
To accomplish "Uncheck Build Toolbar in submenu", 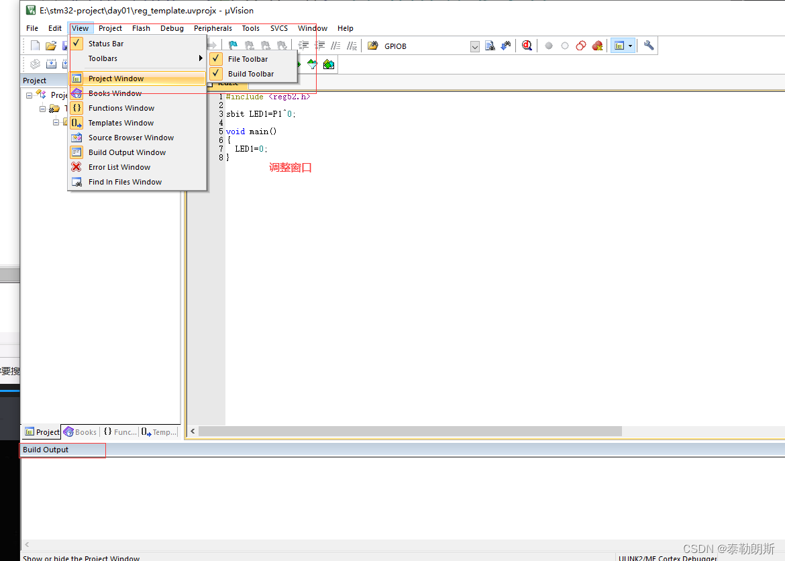I will (x=216, y=74).
